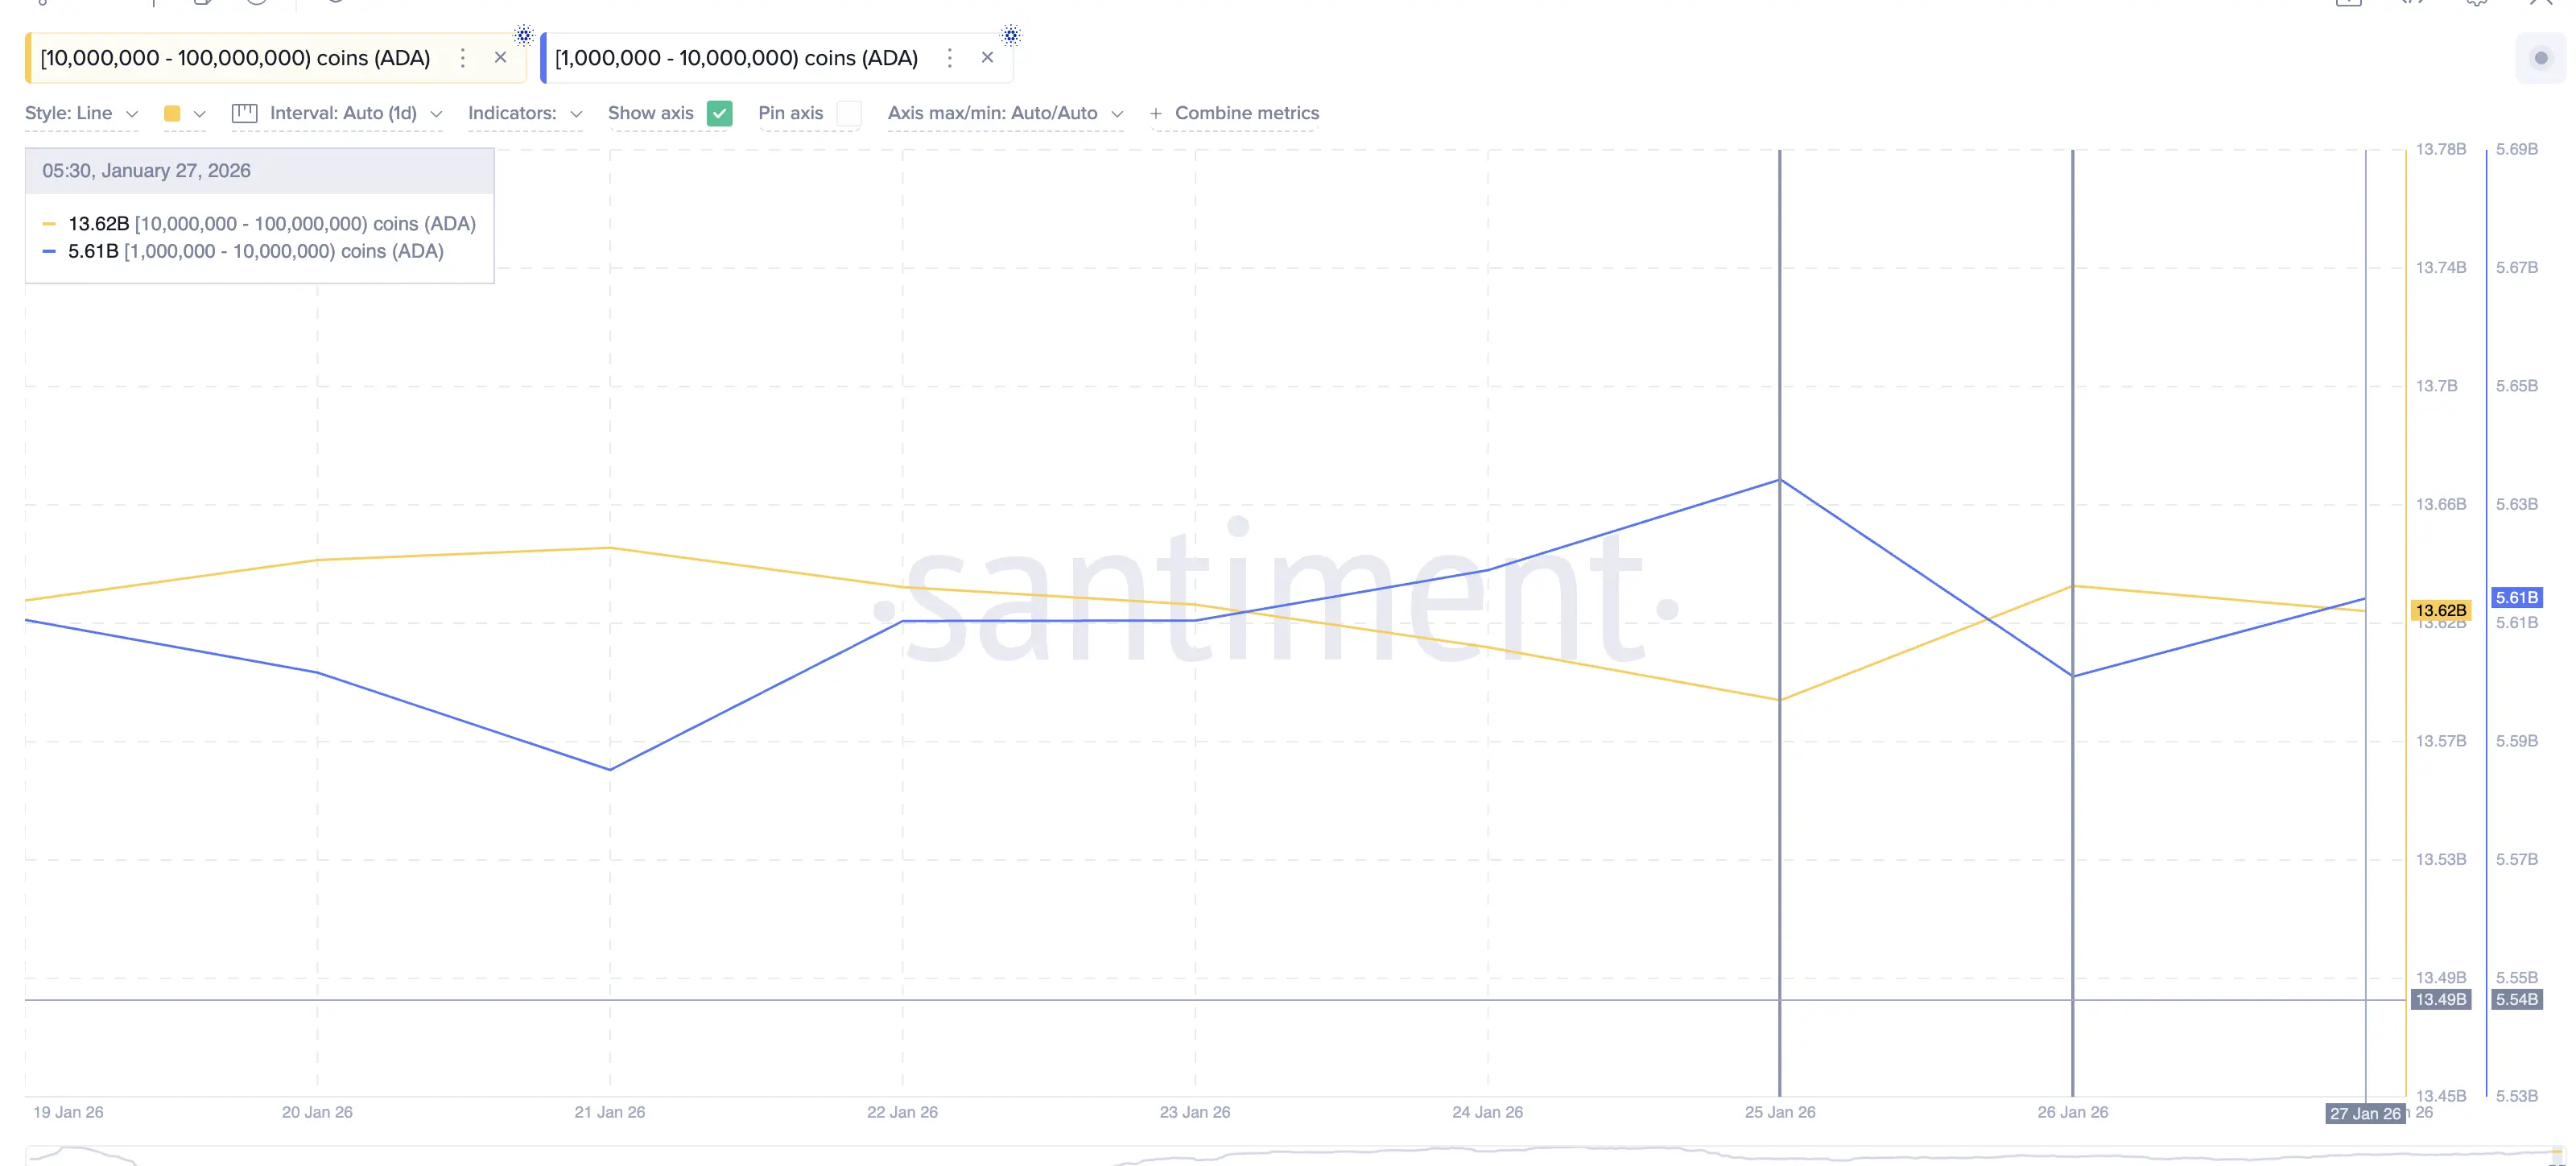This screenshot has height=1166, width=2576.
Task: Expand the Indicators dropdown
Action: (524, 114)
